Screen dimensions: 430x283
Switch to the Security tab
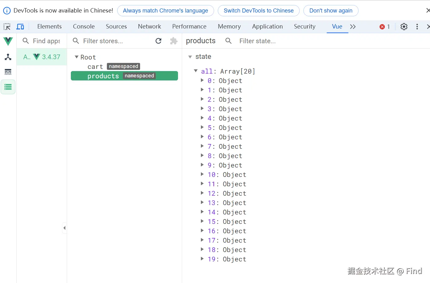[x=305, y=27]
